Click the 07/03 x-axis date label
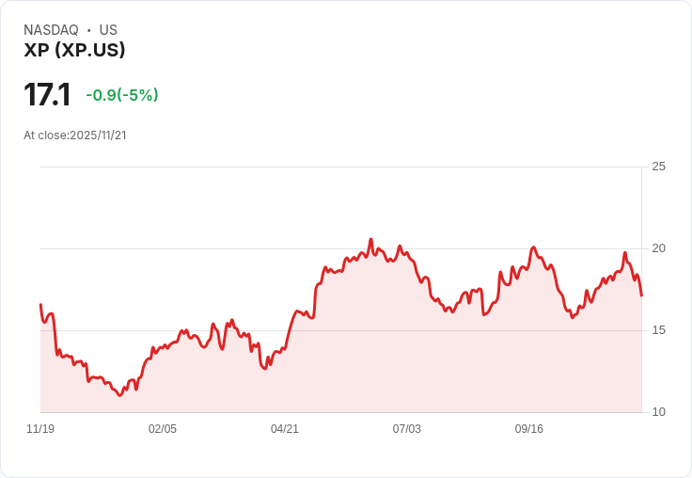Viewport: 692px width, 478px height. [x=407, y=429]
